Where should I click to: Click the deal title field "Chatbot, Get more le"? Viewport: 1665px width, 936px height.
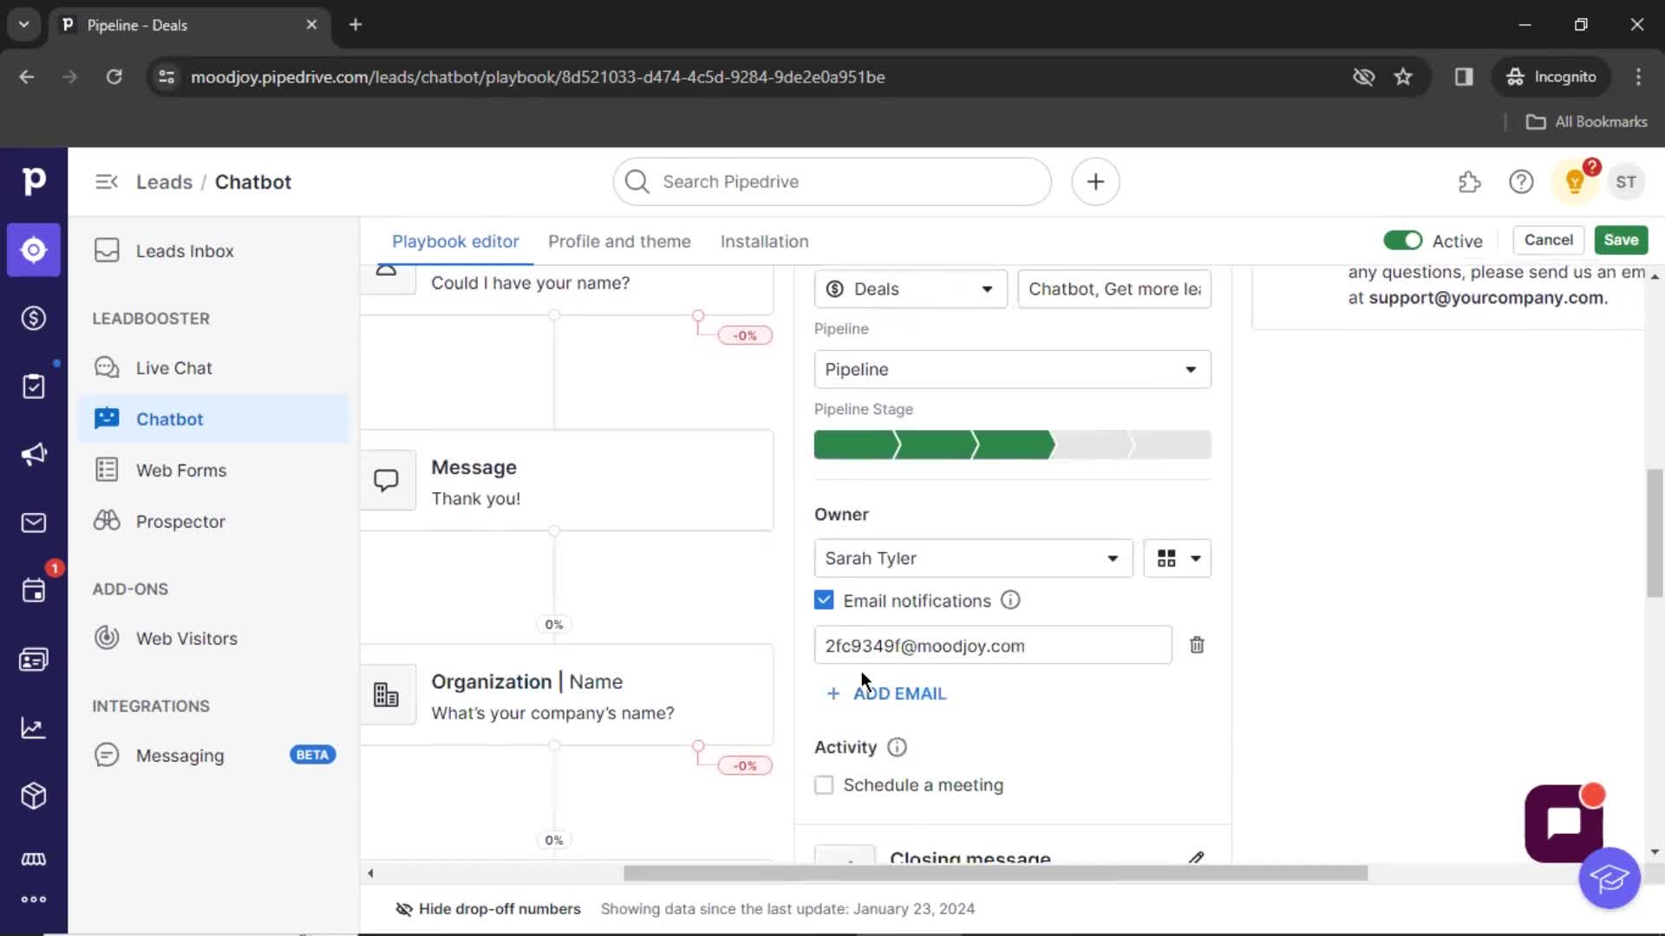coord(1114,289)
